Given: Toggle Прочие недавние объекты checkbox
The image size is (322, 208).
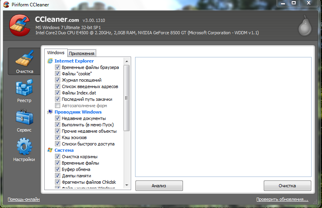Looking at the screenshot, I should (58, 131).
